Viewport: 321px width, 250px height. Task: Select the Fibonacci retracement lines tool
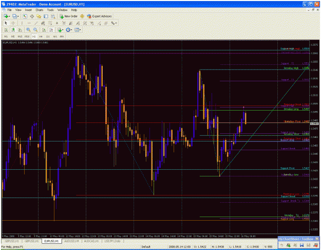[50, 23]
